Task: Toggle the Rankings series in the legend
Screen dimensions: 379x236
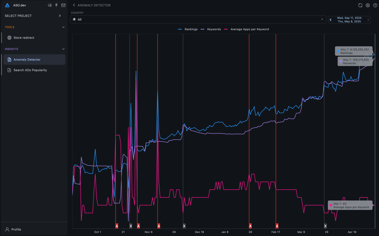Action: (x=191, y=29)
